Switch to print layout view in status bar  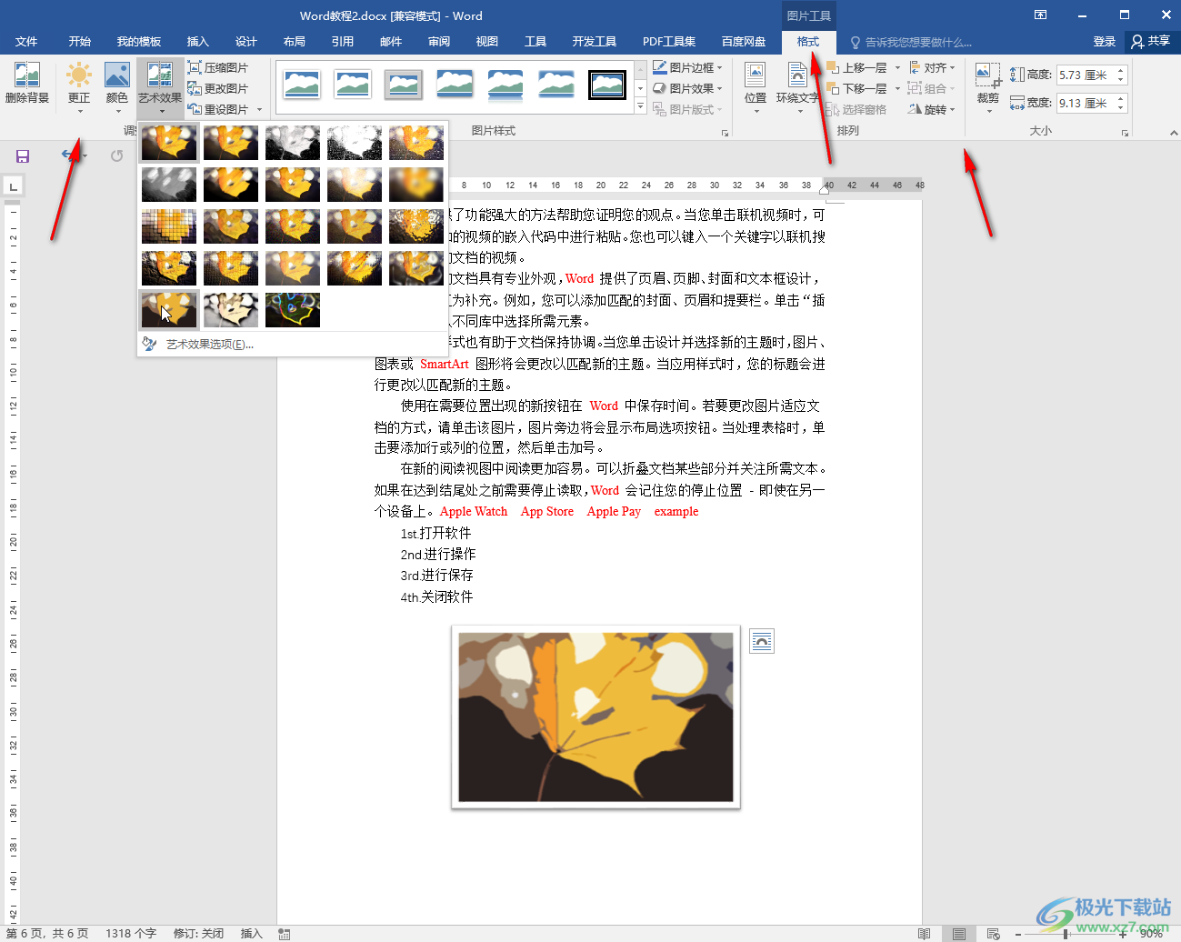tap(959, 934)
